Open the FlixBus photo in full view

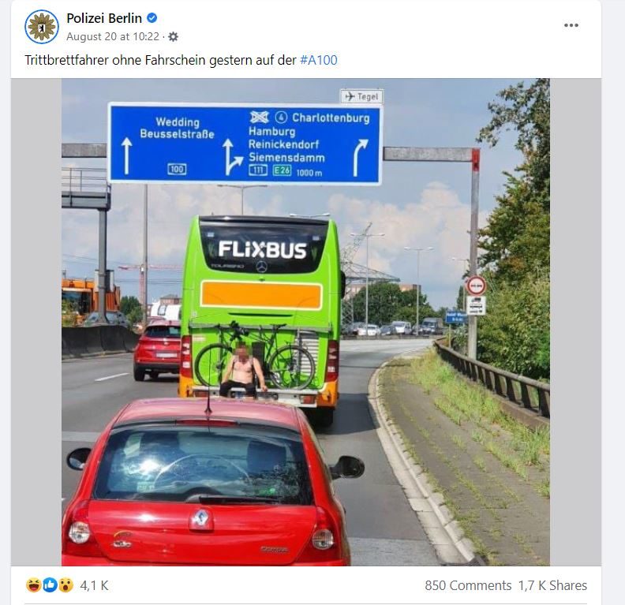305,322
